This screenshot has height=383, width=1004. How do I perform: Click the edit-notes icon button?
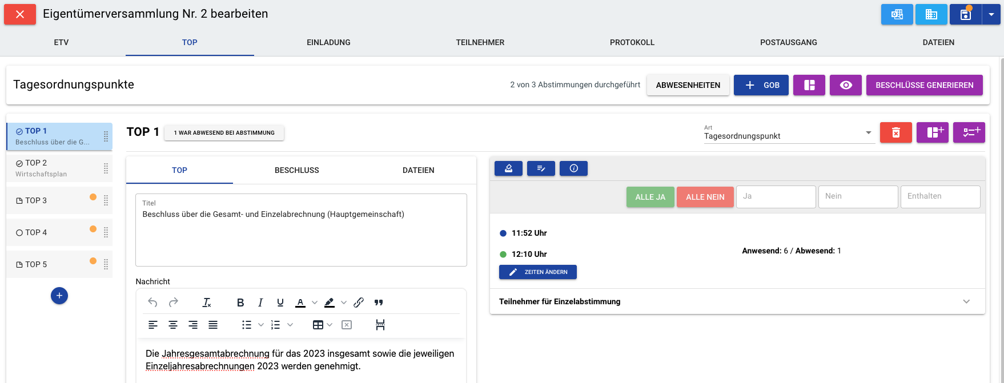pos(541,168)
